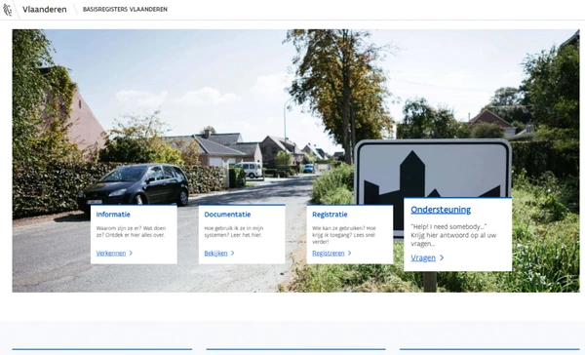Screen dimensions: 585x355
Task: Click the "Help! I need somebody" text
Action: (x=448, y=226)
